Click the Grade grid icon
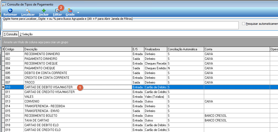The width and height of the screenshot is (278, 132). (70, 11)
